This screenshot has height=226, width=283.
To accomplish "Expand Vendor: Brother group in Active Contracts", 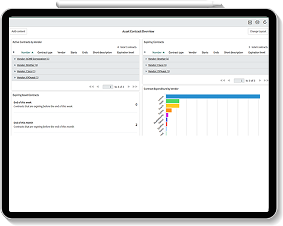I will 15,65.
